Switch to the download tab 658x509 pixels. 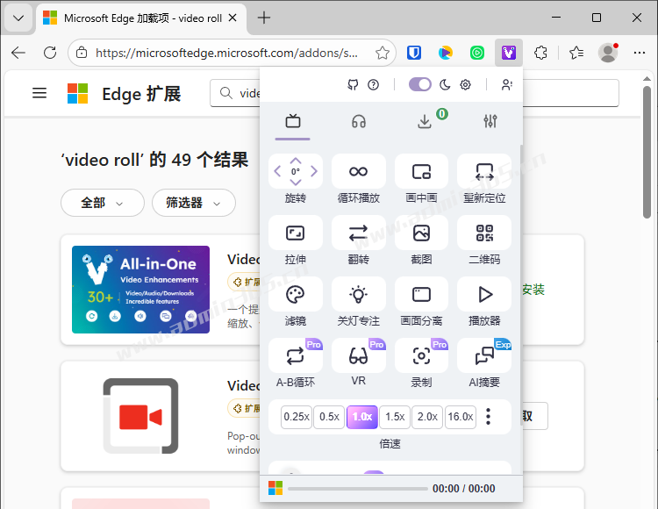425,122
